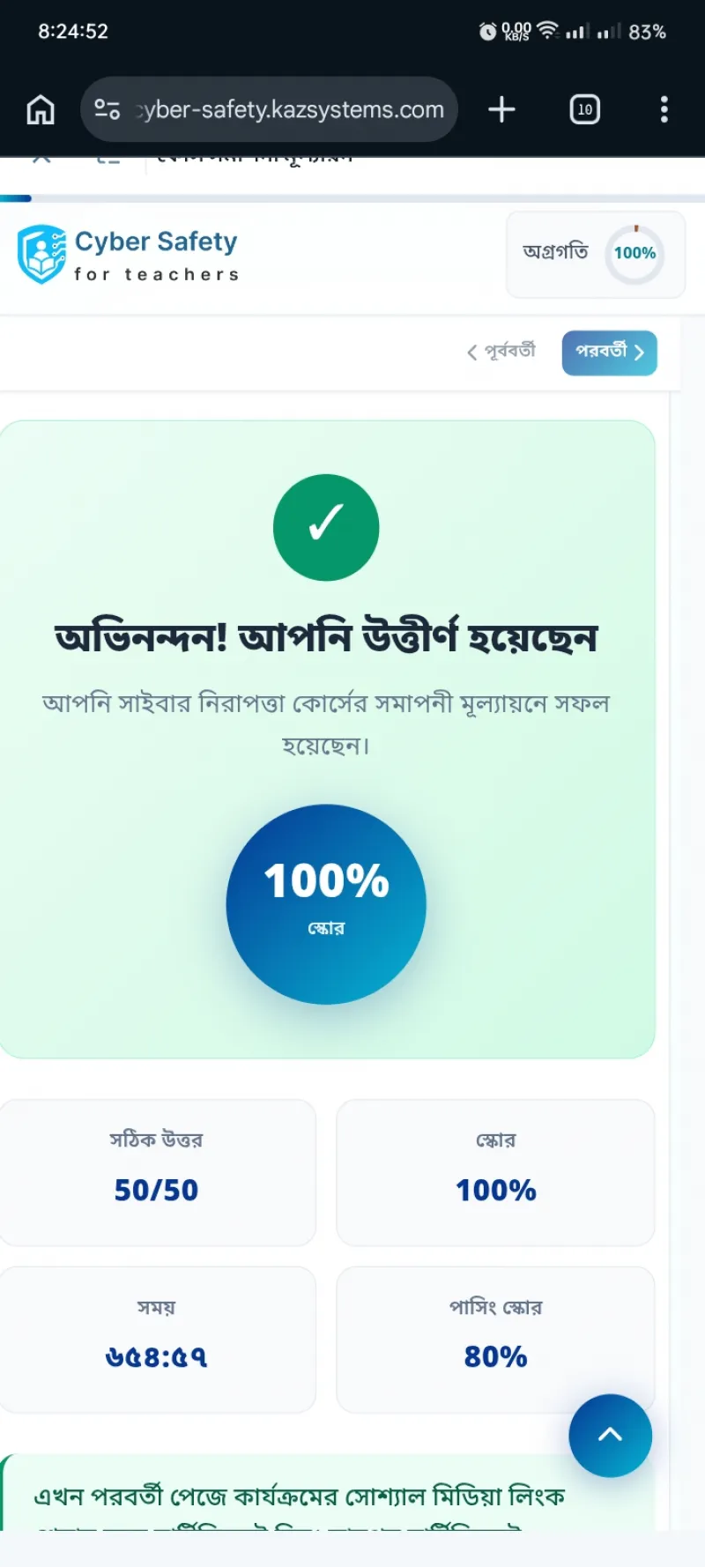Click the Cyber Safety for teachers title

(x=156, y=256)
